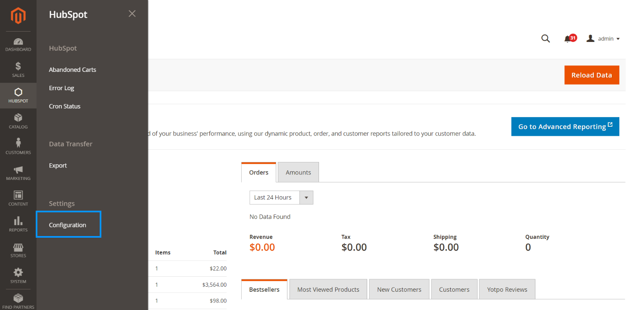Open the Reports sidebar menu
638x310 pixels.
(18, 224)
